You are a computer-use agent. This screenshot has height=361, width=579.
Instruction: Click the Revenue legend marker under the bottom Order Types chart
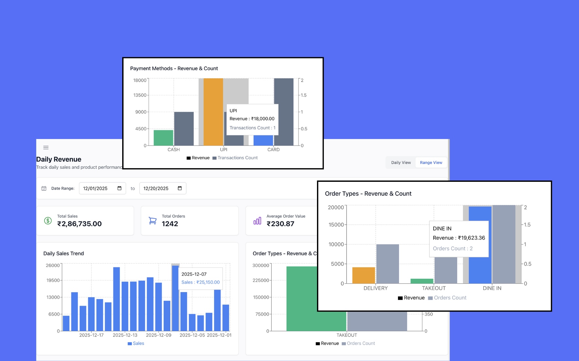[318, 343]
